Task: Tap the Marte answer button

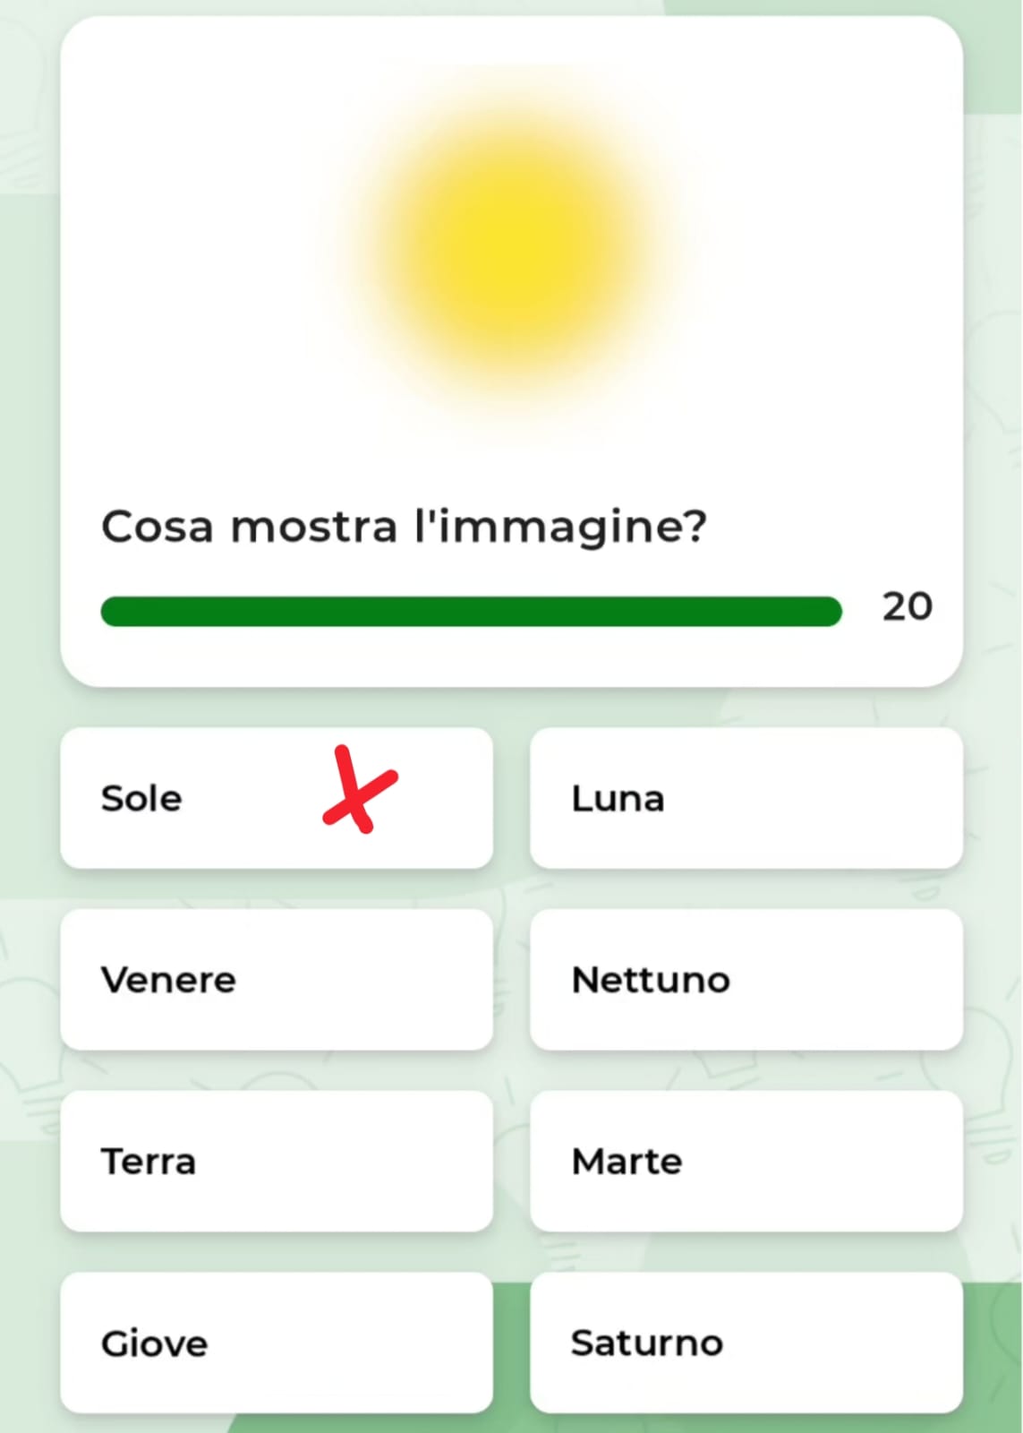Action: 746,1162
